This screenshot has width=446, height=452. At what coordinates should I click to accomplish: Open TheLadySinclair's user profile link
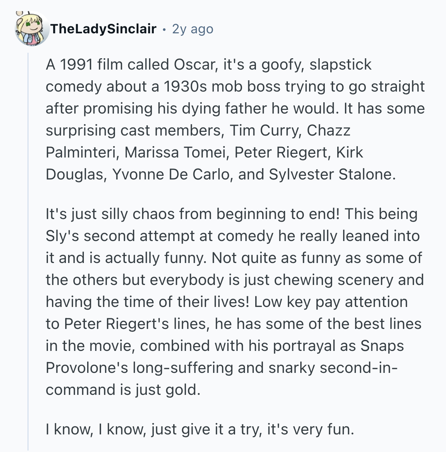103,29
